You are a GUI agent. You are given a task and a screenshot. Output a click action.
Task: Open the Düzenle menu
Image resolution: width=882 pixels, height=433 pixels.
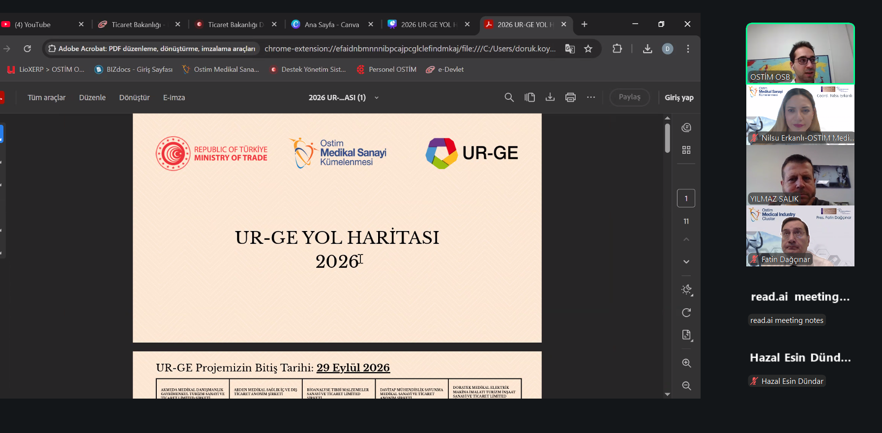point(92,98)
